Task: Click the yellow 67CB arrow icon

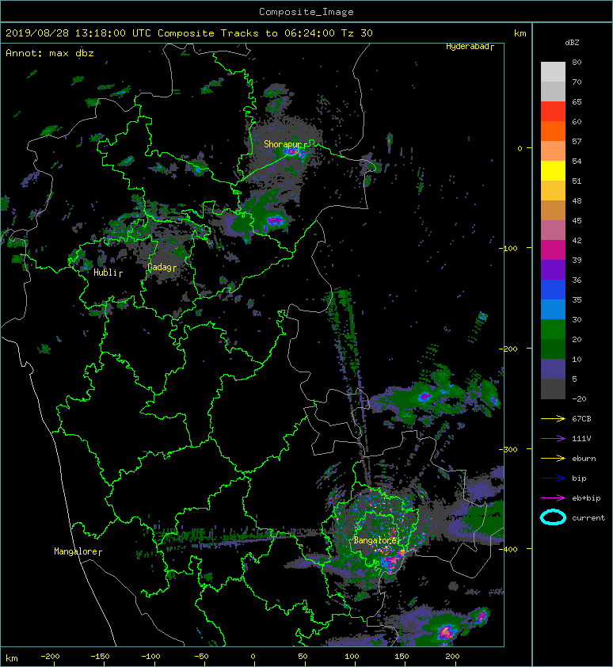Action: click(x=553, y=418)
